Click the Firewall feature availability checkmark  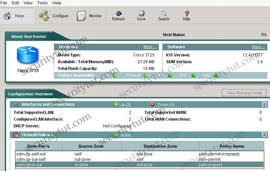(146, 75)
